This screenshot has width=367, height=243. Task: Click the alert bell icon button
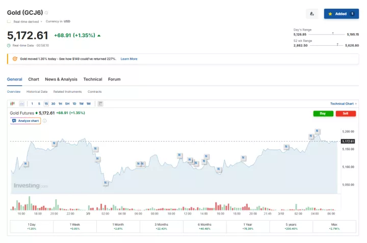[312, 14]
